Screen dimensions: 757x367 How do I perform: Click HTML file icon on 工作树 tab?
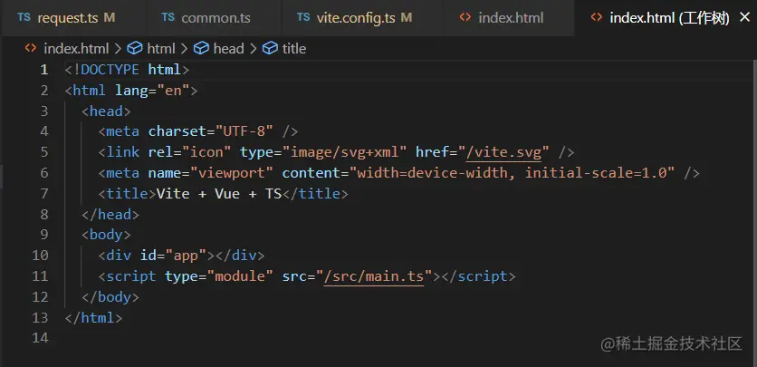(597, 17)
